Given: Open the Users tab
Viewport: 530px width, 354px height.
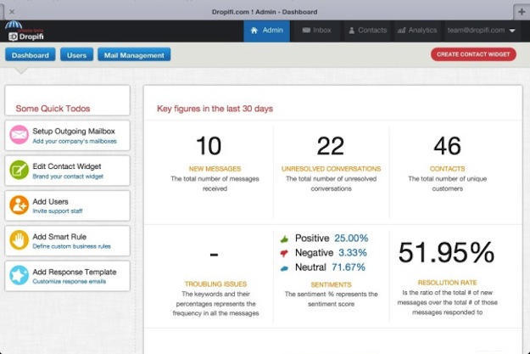Looking at the screenshot, I should tap(76, 55).
